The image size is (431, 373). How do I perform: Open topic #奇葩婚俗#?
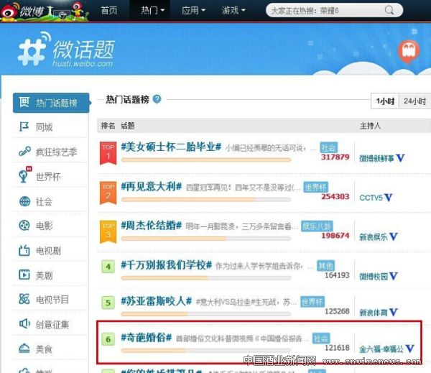[x=147, y=337]
